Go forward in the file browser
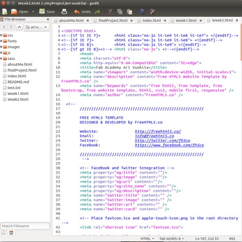The width and height of the screenshot is (242, 242). (x=11, y=27)
